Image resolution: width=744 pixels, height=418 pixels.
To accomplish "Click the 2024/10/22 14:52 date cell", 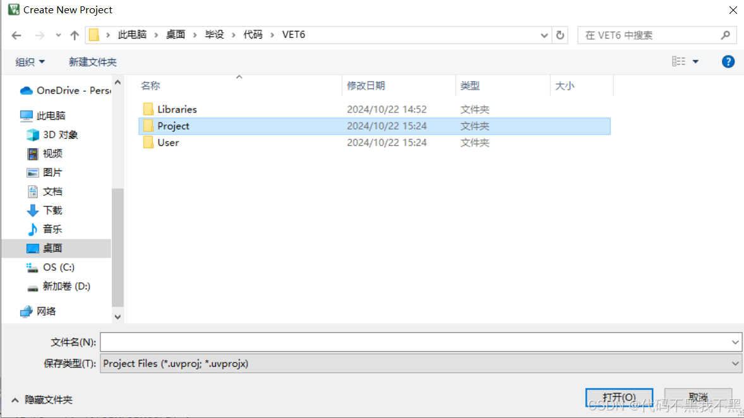I will click(x=387, y=109).
